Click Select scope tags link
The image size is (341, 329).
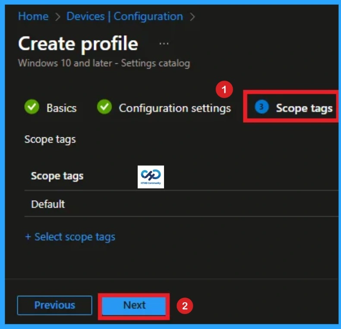coord(70,237)
